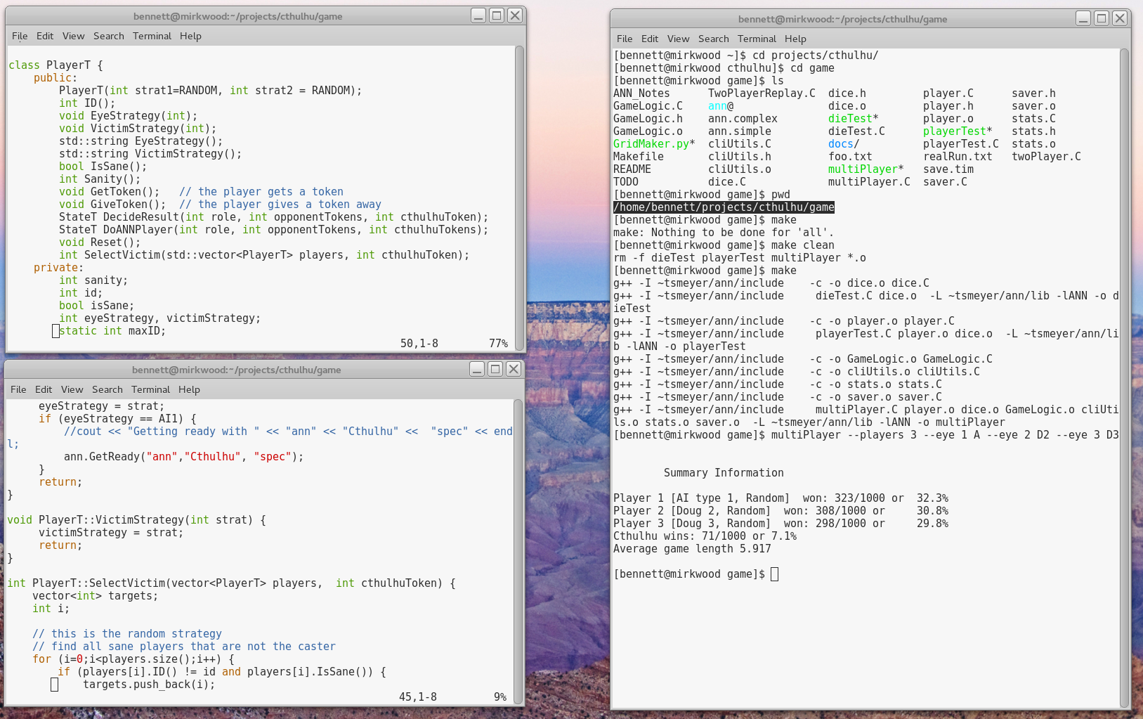Close the top-left terminal showing class PlayerT

515,15
